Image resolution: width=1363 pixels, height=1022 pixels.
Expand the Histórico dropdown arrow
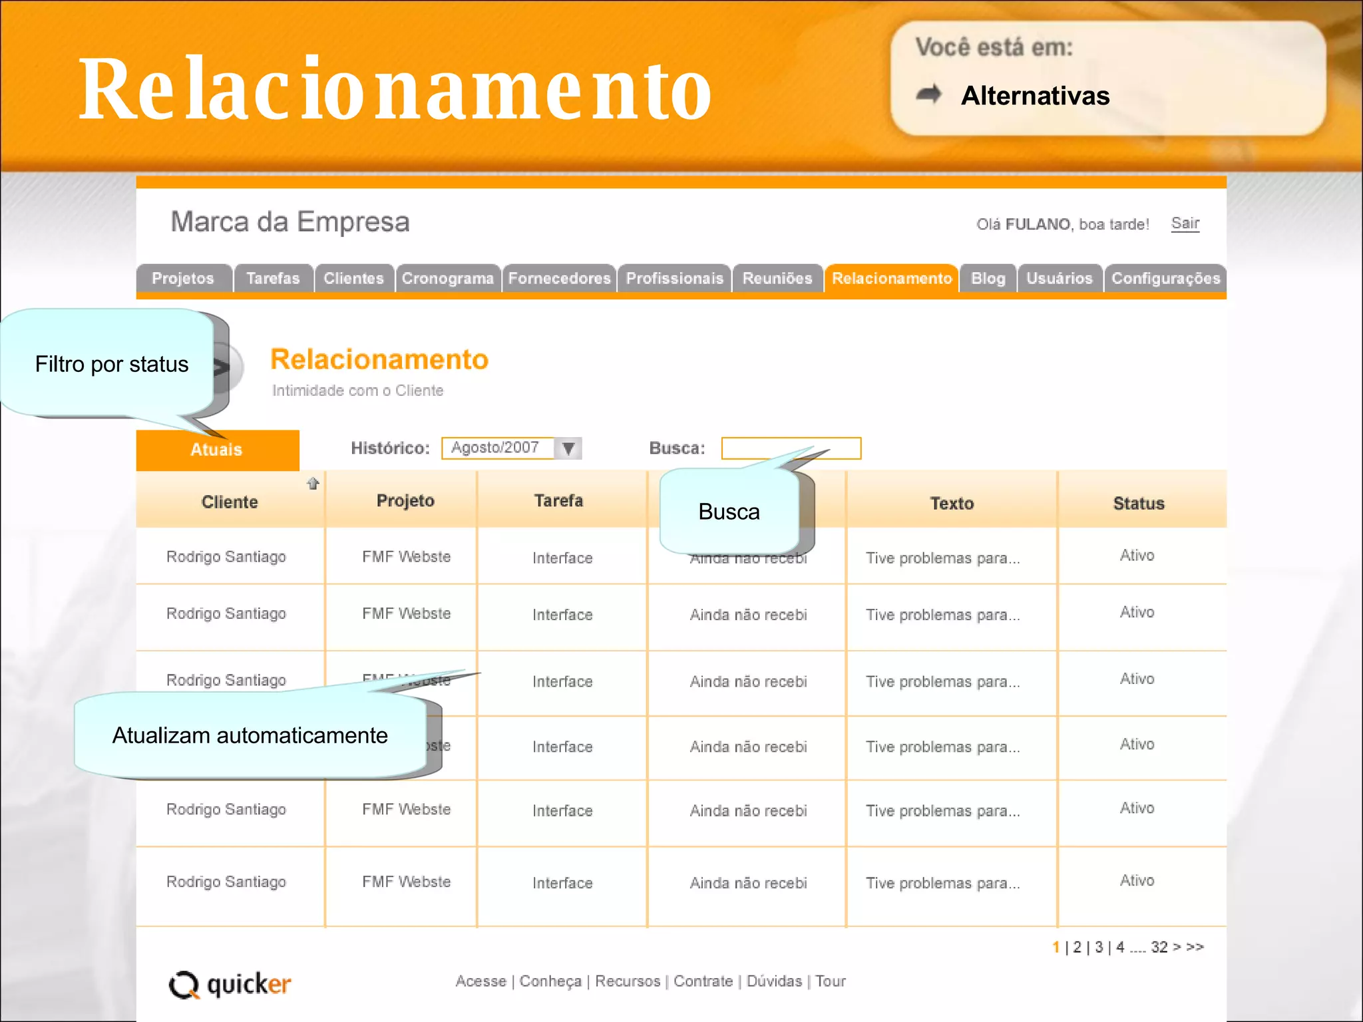(x=568, y=448)
